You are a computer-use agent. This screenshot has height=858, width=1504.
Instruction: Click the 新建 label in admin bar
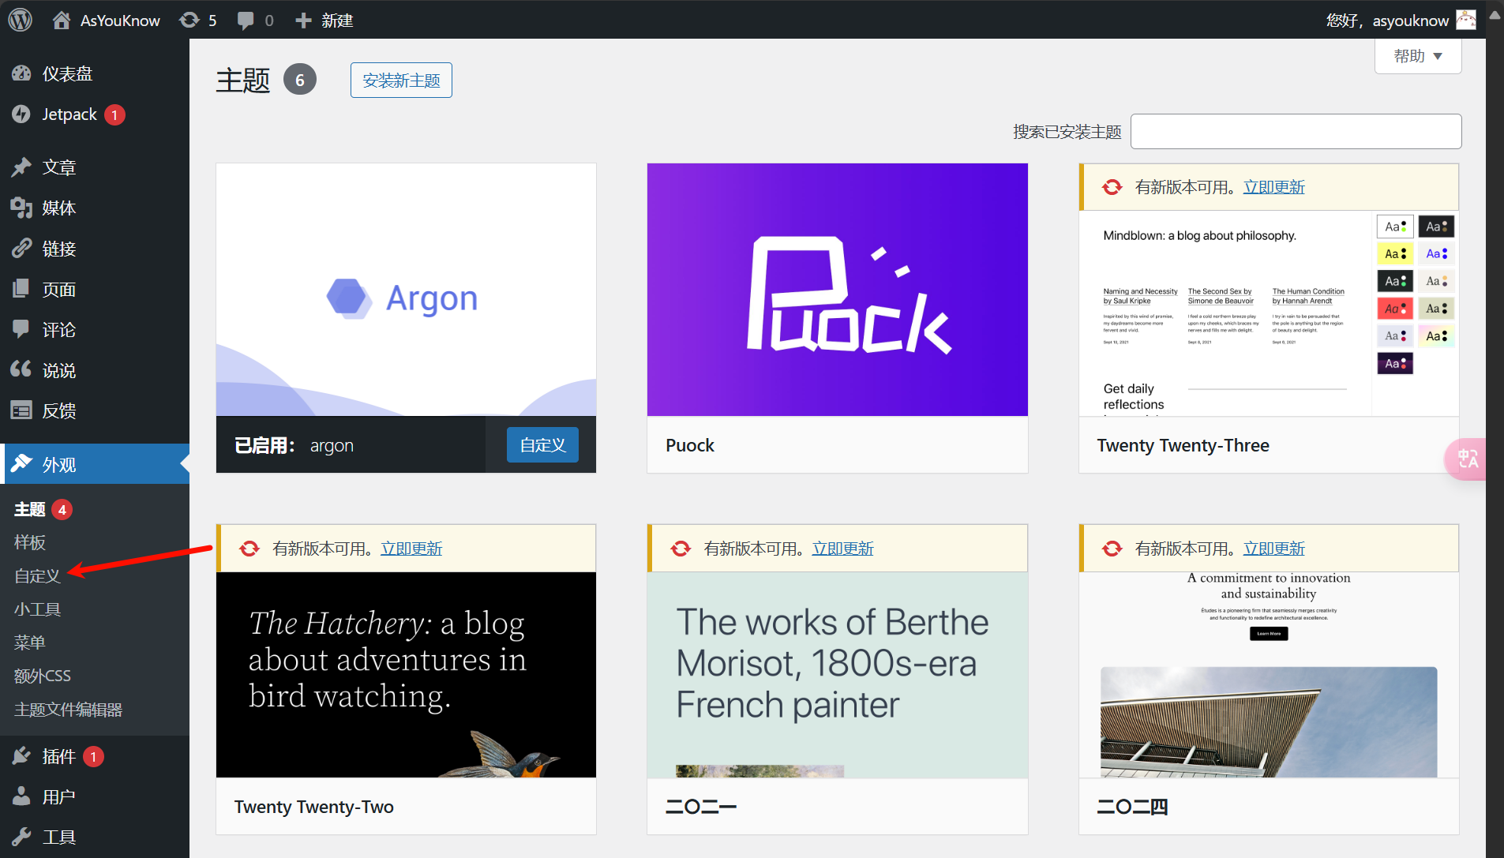click(x=337, y=21)
